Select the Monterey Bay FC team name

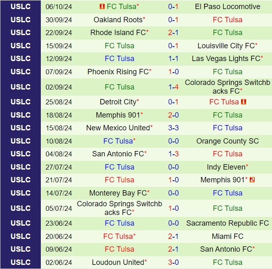[117, 193]
